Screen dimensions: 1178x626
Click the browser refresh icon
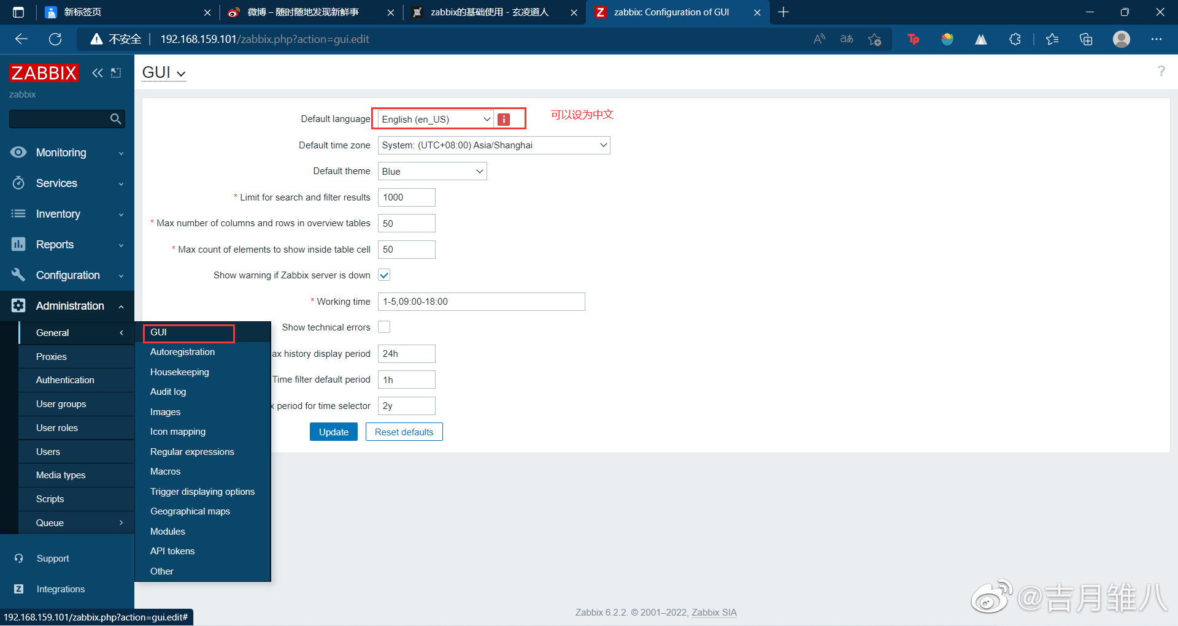point(55,39)
